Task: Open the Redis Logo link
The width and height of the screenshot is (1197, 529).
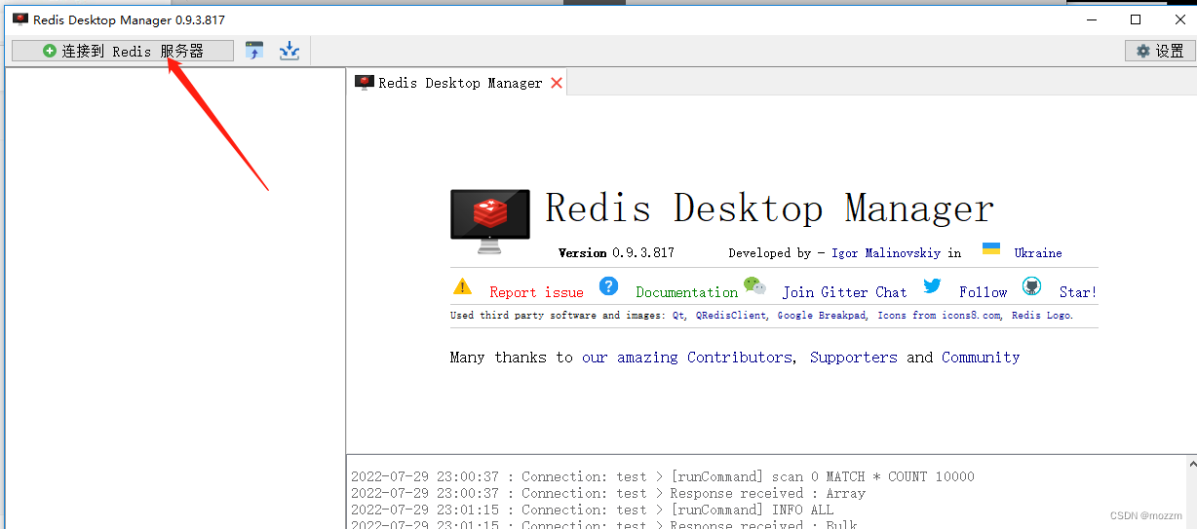Action: click(x=1041, y=316)
